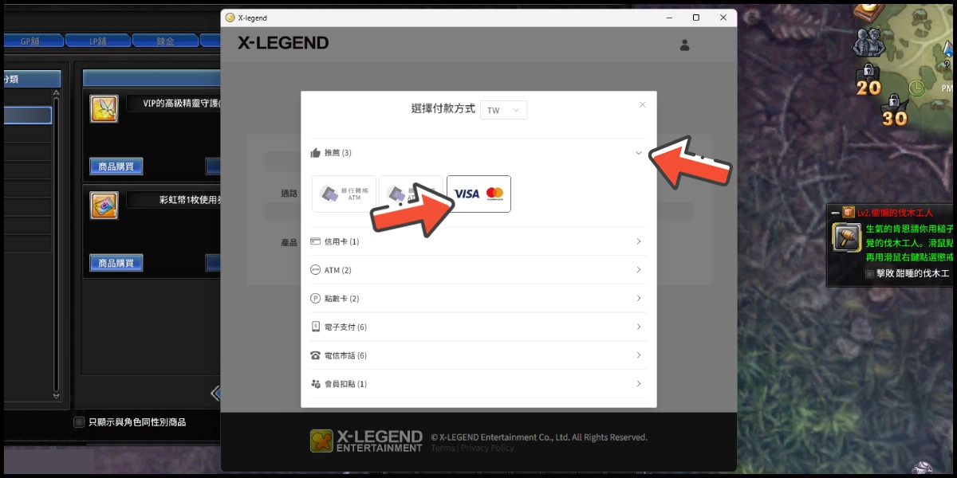Click the quest title Lv2.偷懶的伐木工人
Image resolution: width=957 pixels, height=478 pixels.
pyautogui.click(x=895, y=213)
